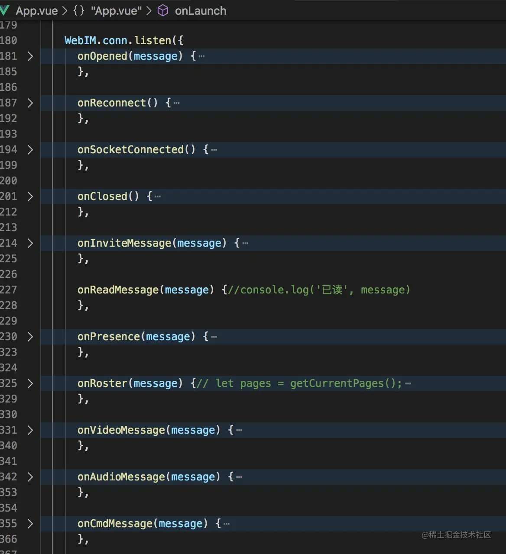
Task: Click the console.log comment on line 227
Action: [319, 290]
